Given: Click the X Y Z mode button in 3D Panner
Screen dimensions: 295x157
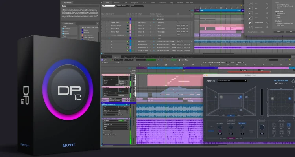Looking at the screenshot, I should [211, 131].
